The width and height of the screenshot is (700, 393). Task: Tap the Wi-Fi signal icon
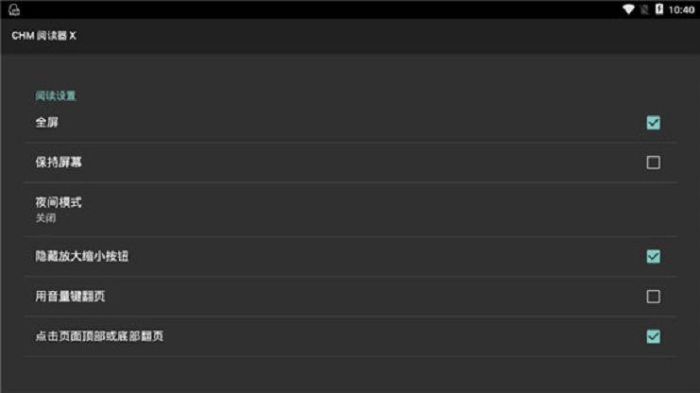(x=628, y=9)
